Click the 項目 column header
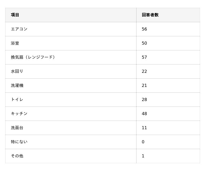The width and height of the screenshot is (210, 171). click(x=15, y=15)
